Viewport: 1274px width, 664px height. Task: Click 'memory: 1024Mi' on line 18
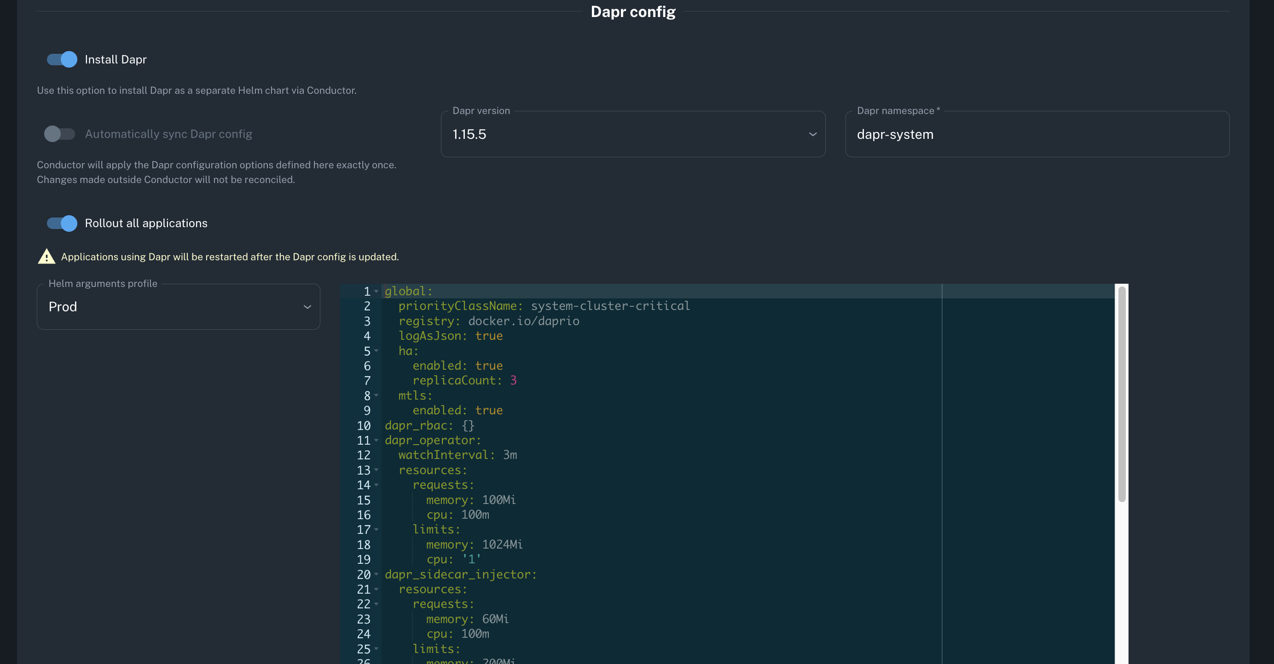pos(474,544)
